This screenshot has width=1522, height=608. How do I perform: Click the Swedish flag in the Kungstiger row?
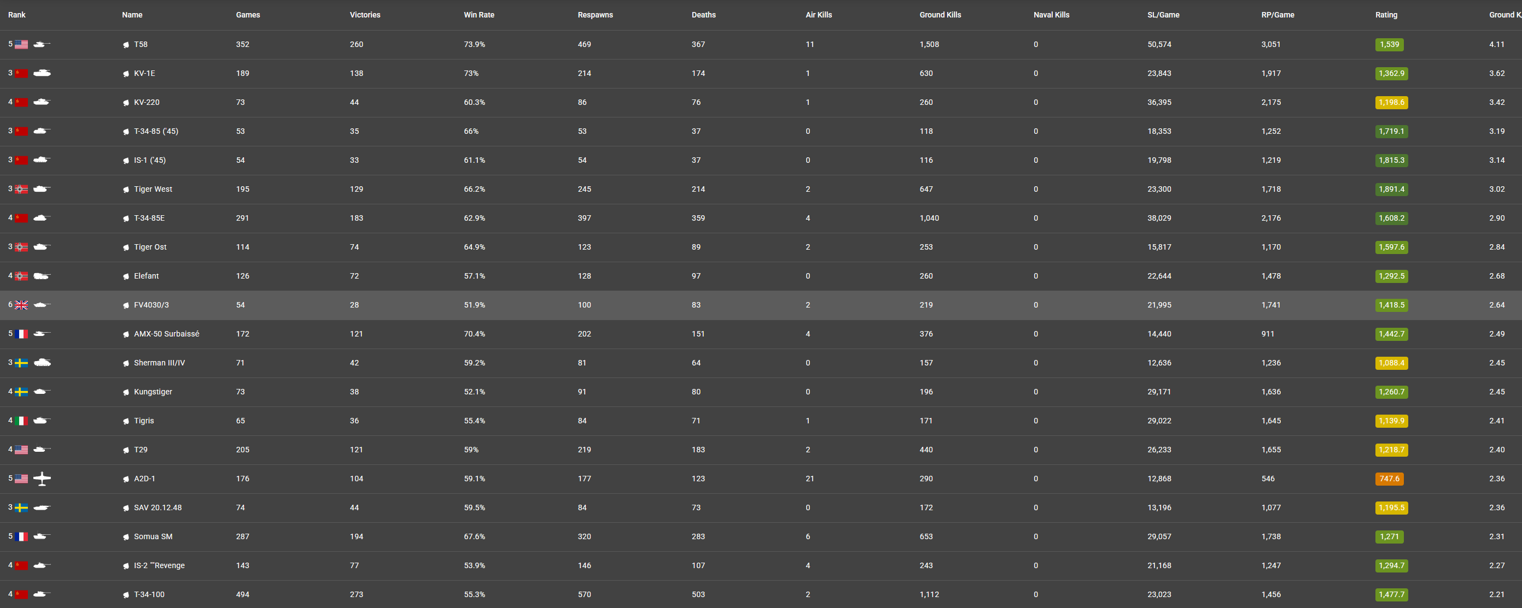pyautogui.click(x=21, y=392)
